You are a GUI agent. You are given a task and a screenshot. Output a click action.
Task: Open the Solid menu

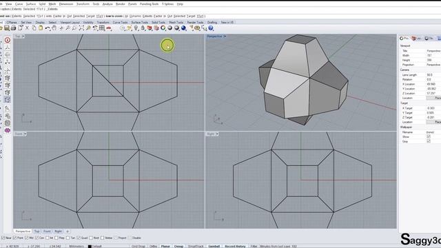tap(42, 4)
